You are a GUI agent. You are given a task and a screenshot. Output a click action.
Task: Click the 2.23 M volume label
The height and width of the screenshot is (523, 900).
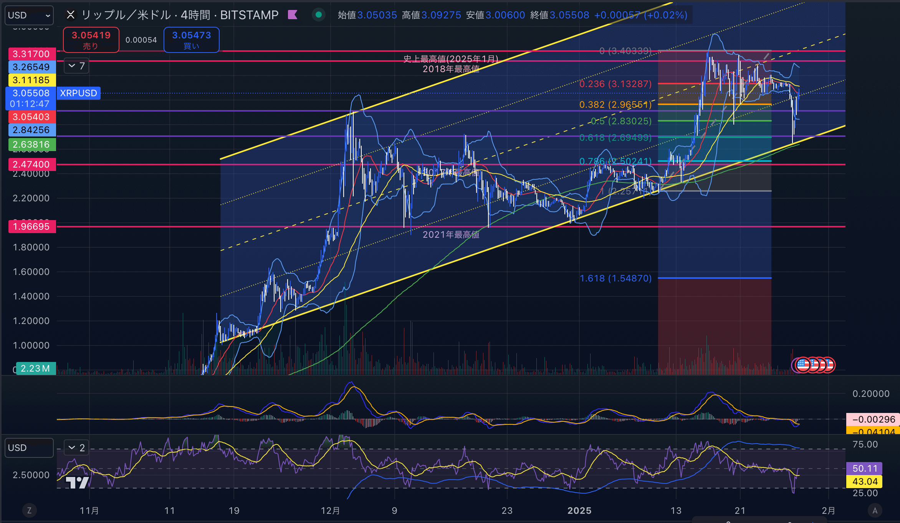(36, 368)
